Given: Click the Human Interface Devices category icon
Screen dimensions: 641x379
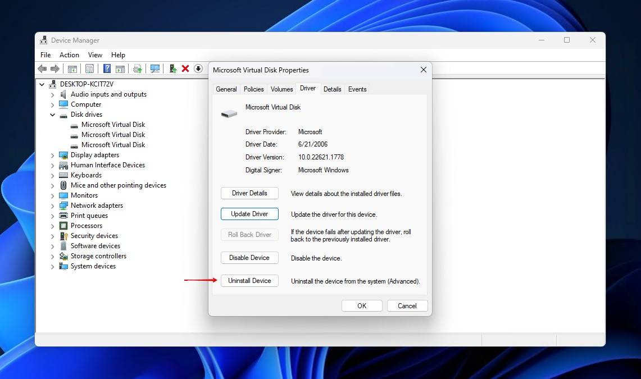Looking at the screenshot, I should tap(63, 166).
